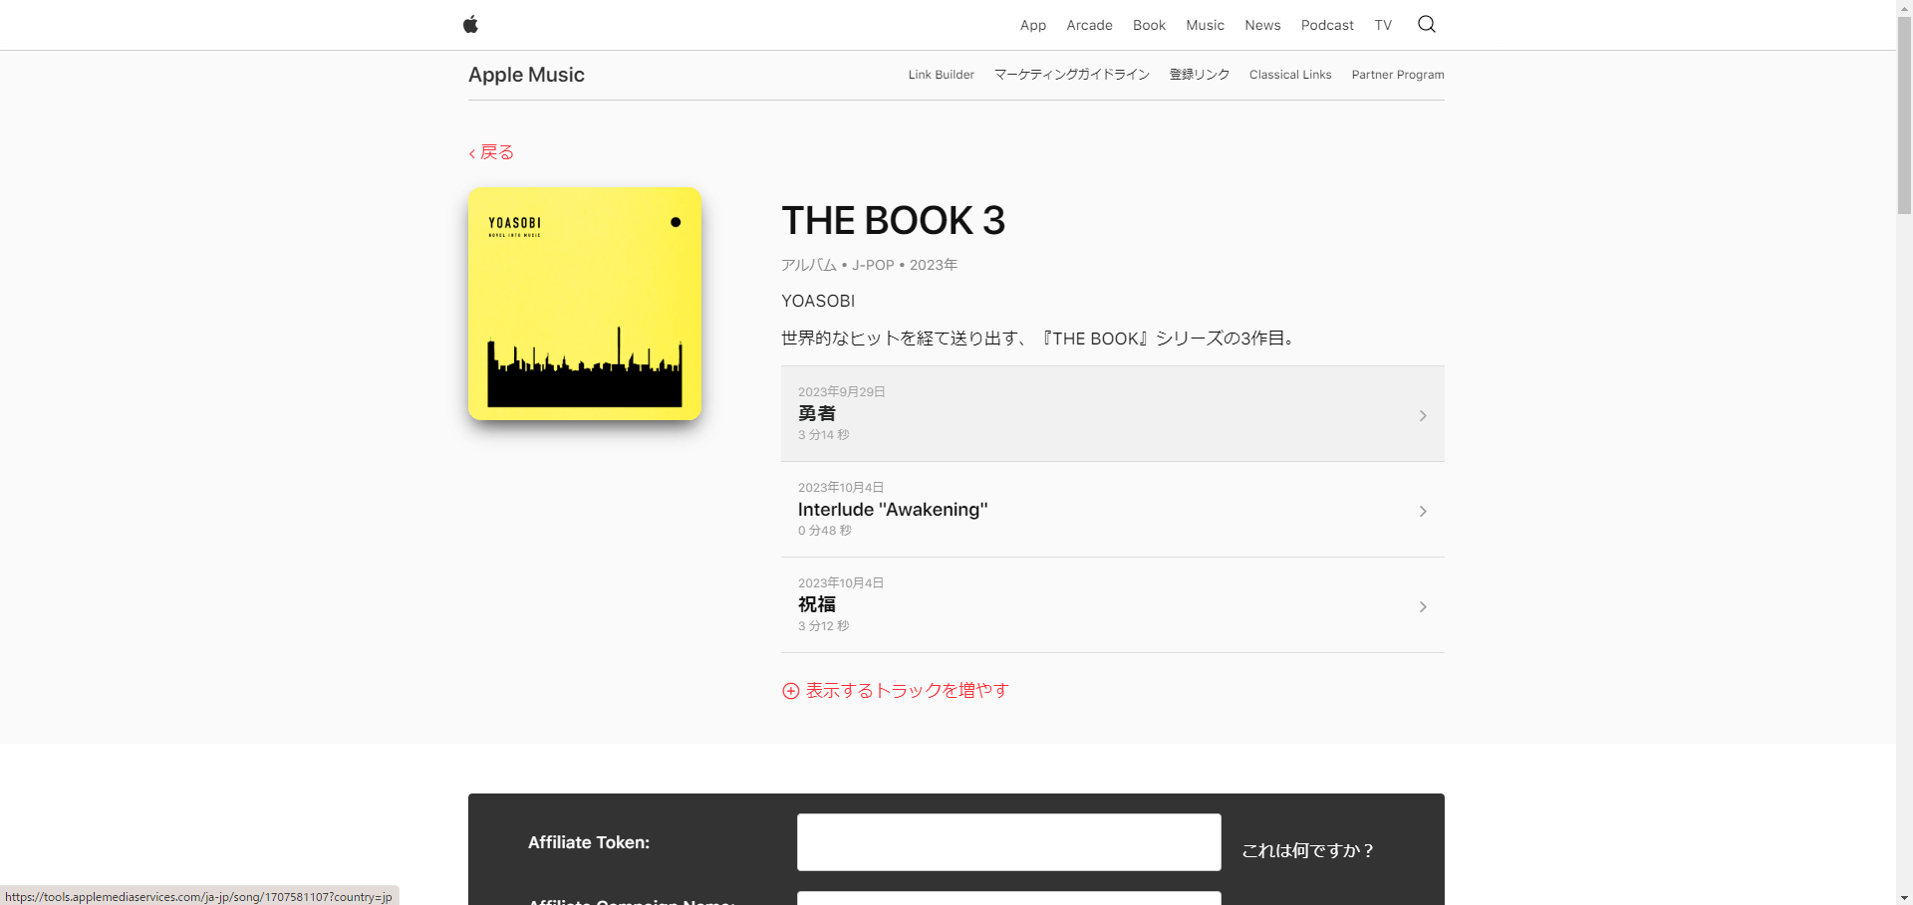Expand the Interlude "Awakening" chevron
1913x905 pixels.
click(1423, 512)
